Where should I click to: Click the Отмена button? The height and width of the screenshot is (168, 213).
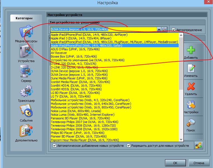coord(199,163)
